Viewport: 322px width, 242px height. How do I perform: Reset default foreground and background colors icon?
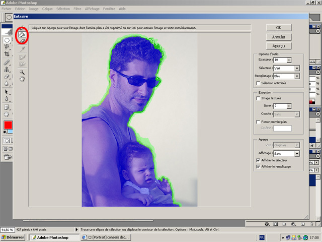coord(5,132)
